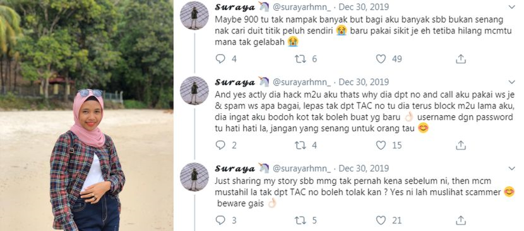Open @surayarhmn_ handle on first tweet
524x231 pixels.
[x=302, y=7]
